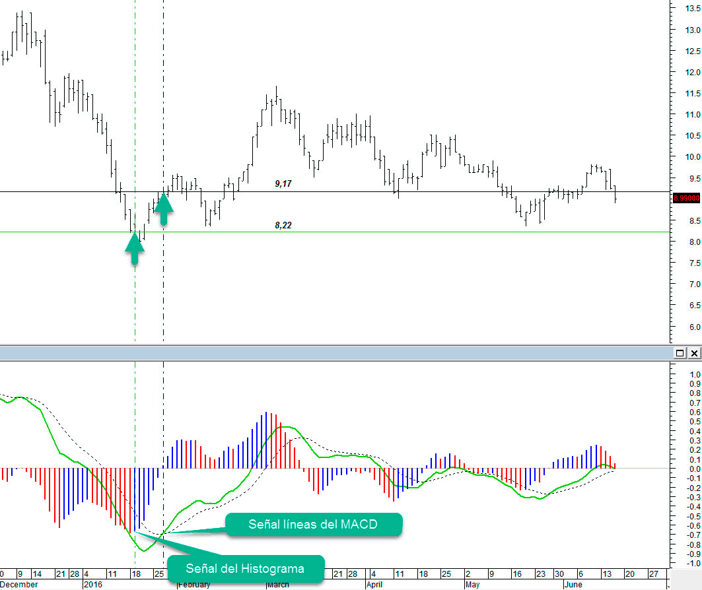Click the 6.0 price axis label

click(695, 327)
